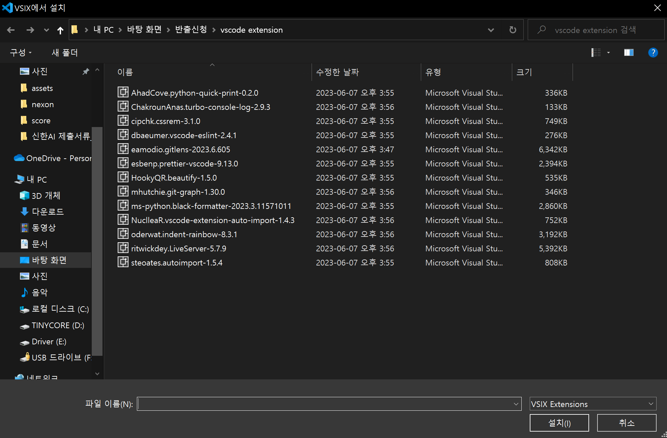Image resolution: width=667 pixels, height=438 pixels.
Task: Select 내 PC breadcrumb in address bar
Action: tap(104, 30)
